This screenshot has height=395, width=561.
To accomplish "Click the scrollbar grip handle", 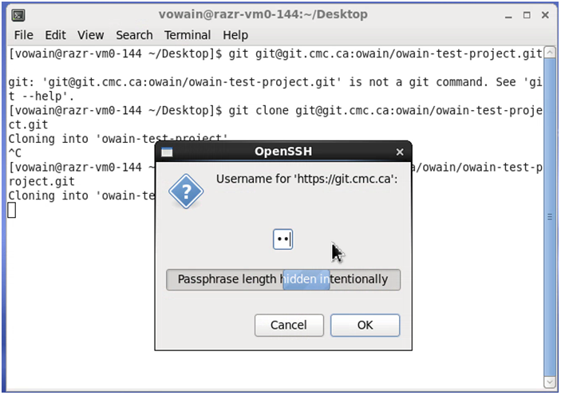I will pyautogui.click(x=550, y=217).
